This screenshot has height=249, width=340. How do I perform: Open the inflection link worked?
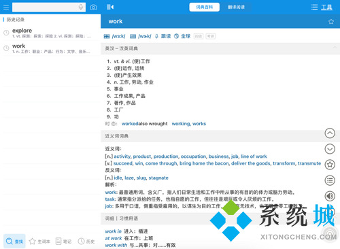[x=130, y=124]
